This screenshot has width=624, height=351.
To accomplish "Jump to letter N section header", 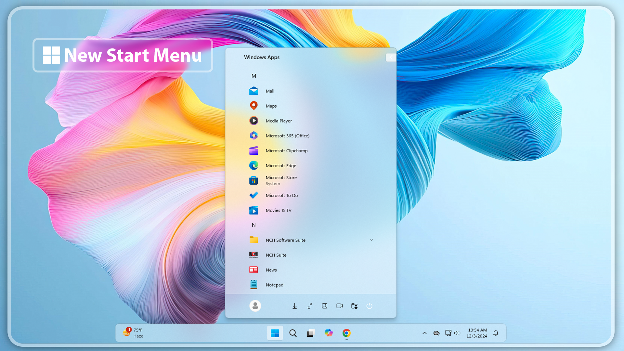I will pos(254,225).
